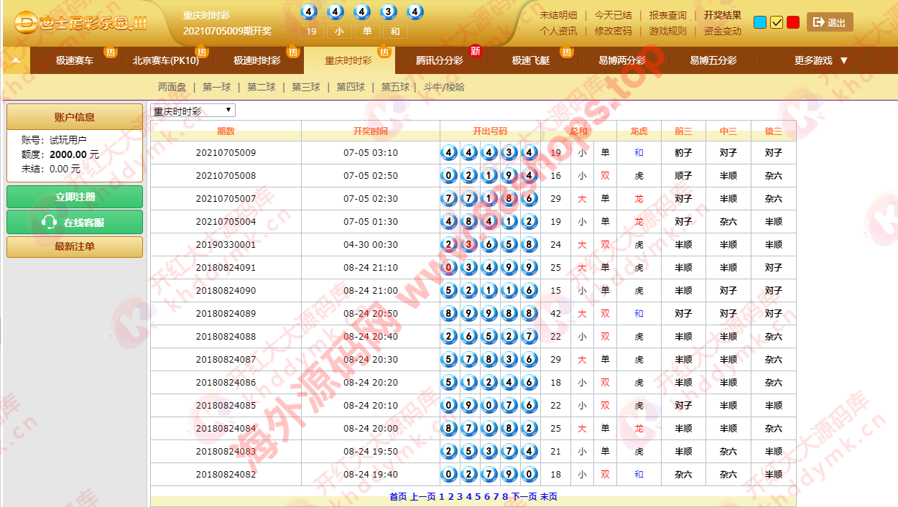Select the blue theme color box

pos(759,22)
